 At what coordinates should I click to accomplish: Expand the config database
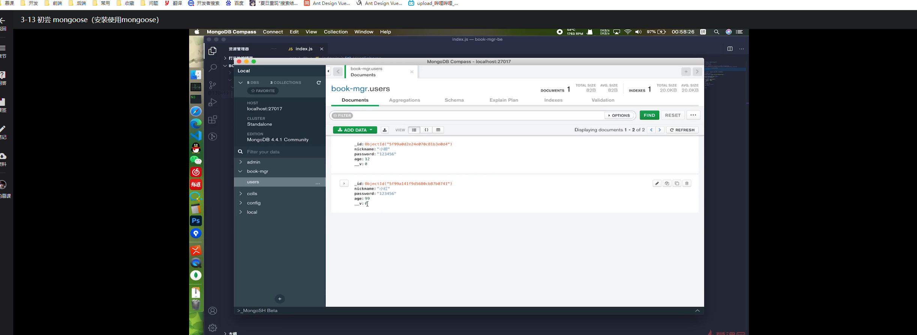pyautogui.click(x=241, y=203)
